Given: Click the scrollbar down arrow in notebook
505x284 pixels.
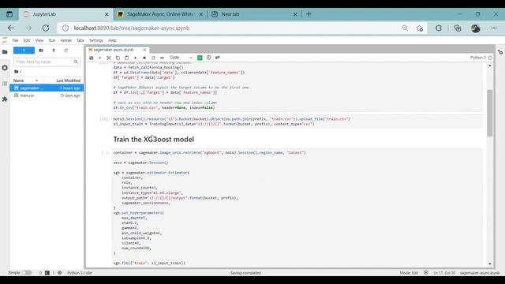Looking at the screenshot, I should click(489, 264).
